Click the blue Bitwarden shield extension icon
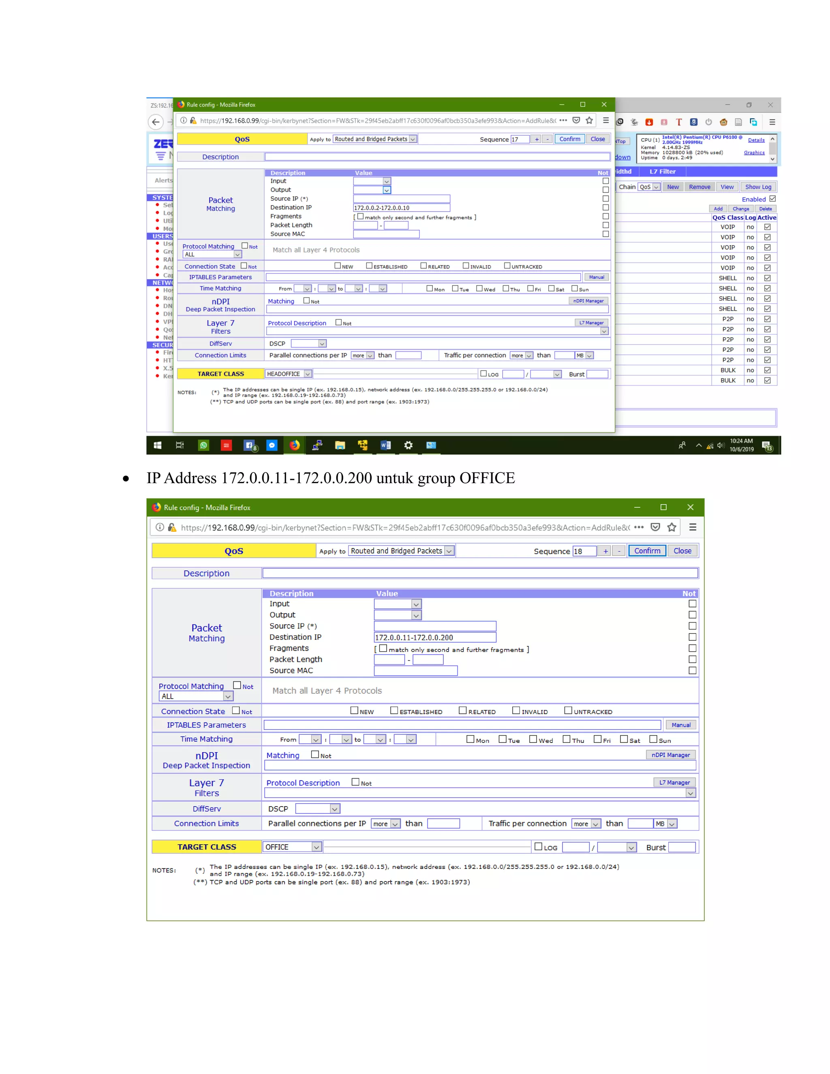This screenshot has height=1074, width=830. (x=694, y=122)
